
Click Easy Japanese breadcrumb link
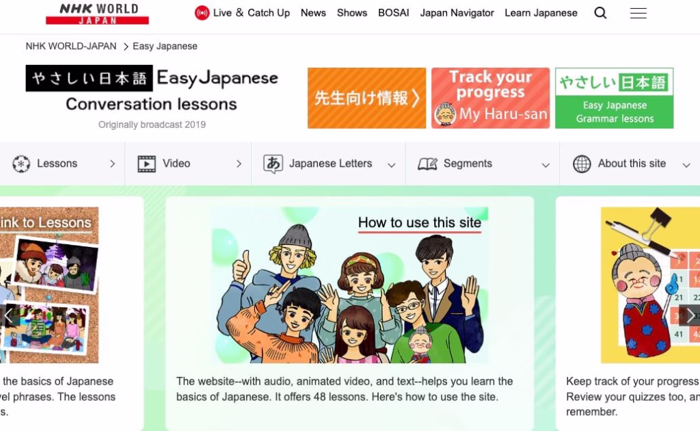(x=165, y=46)
